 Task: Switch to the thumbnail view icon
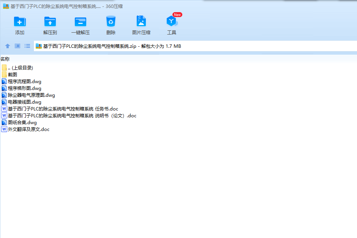[x=17, y=46]
